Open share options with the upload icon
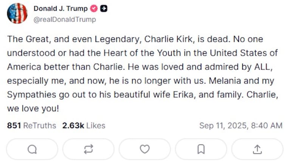The image size is (290, 163). coord(257,149)
